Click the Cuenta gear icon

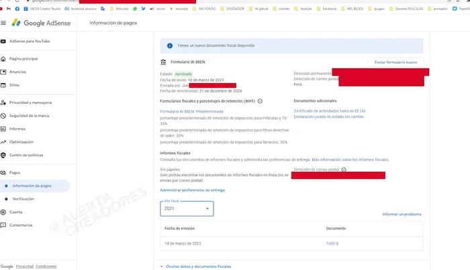pos(4,212)
